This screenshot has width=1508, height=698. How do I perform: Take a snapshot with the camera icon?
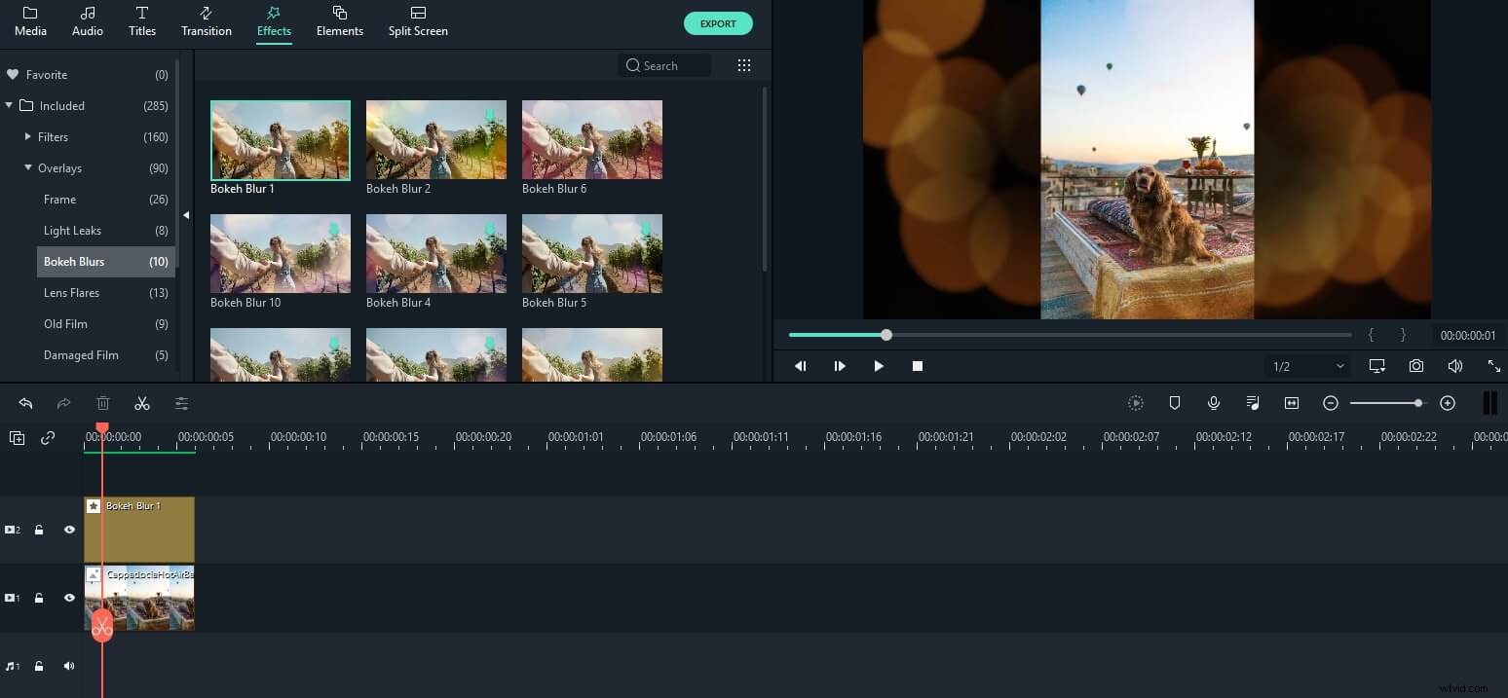[1416, 366]
